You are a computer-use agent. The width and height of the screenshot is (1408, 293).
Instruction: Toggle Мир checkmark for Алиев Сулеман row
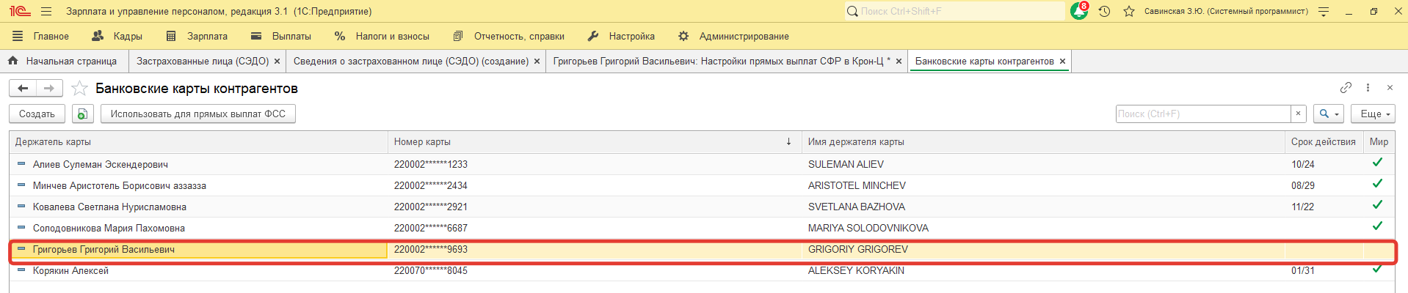1377,163
